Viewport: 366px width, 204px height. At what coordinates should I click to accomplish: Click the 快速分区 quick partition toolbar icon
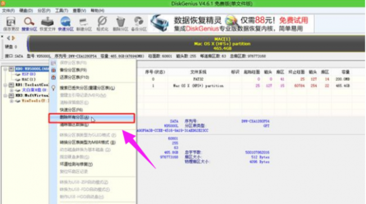65,22
